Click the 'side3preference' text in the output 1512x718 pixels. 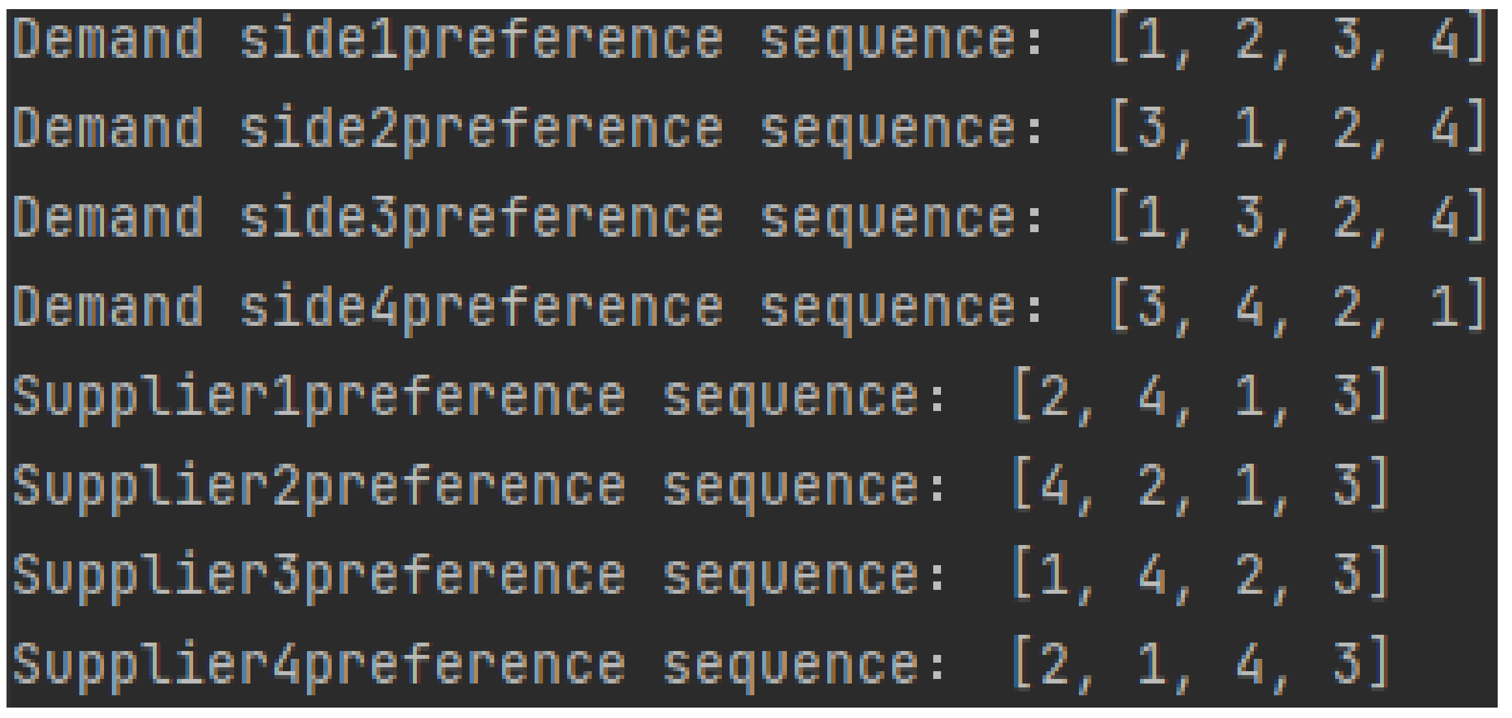(481, 219)
